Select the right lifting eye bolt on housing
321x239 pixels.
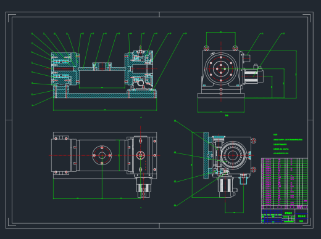(x=235, y=48)
